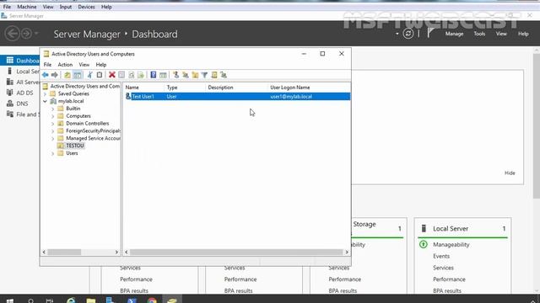Click left arrow of tree horizontal scrollbar
This screenshot has height=303, width=540.
[x=44, y=252]
